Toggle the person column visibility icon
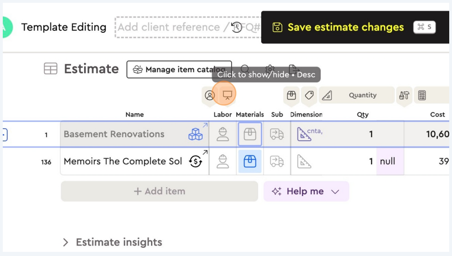 click(x=210, y=95)
